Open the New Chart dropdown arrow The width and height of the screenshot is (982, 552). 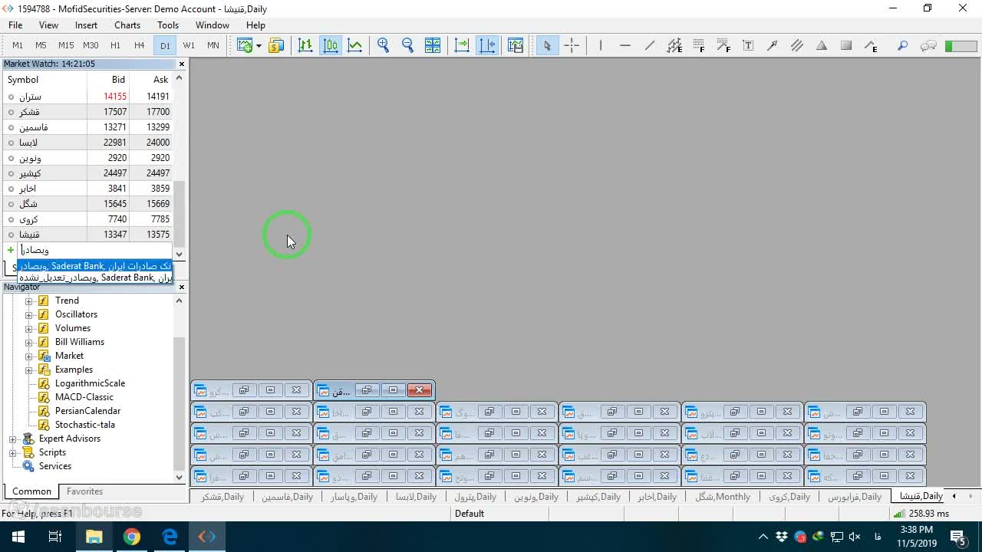click(259, 46)
